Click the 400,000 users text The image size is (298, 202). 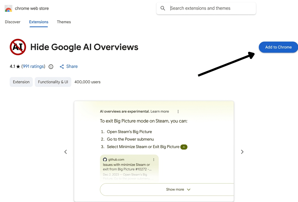(x=87, y=82)
